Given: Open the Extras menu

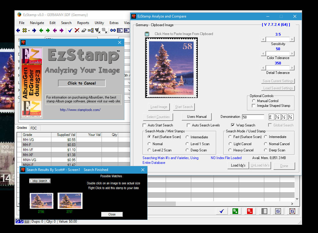Looking at the screenshot, I should pos(114,23).
